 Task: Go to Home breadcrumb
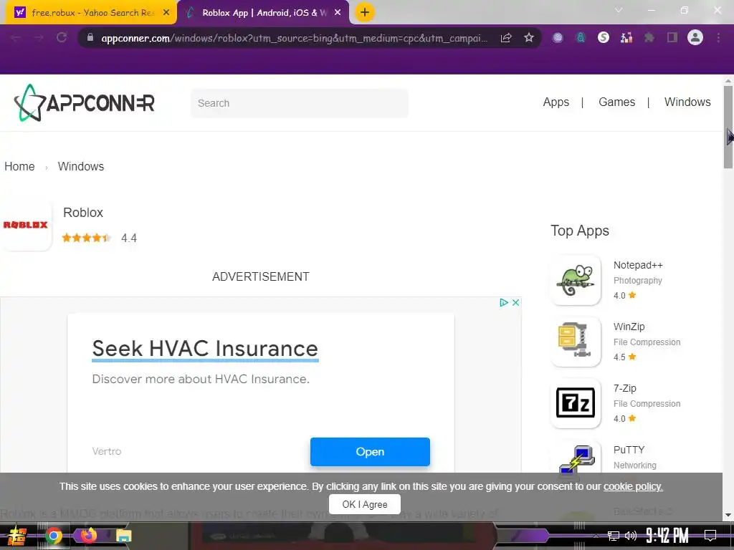19,166
